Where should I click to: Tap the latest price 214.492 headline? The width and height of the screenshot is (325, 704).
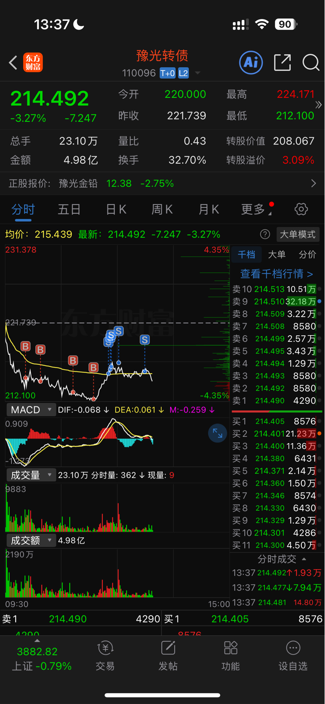click(50, 99)
